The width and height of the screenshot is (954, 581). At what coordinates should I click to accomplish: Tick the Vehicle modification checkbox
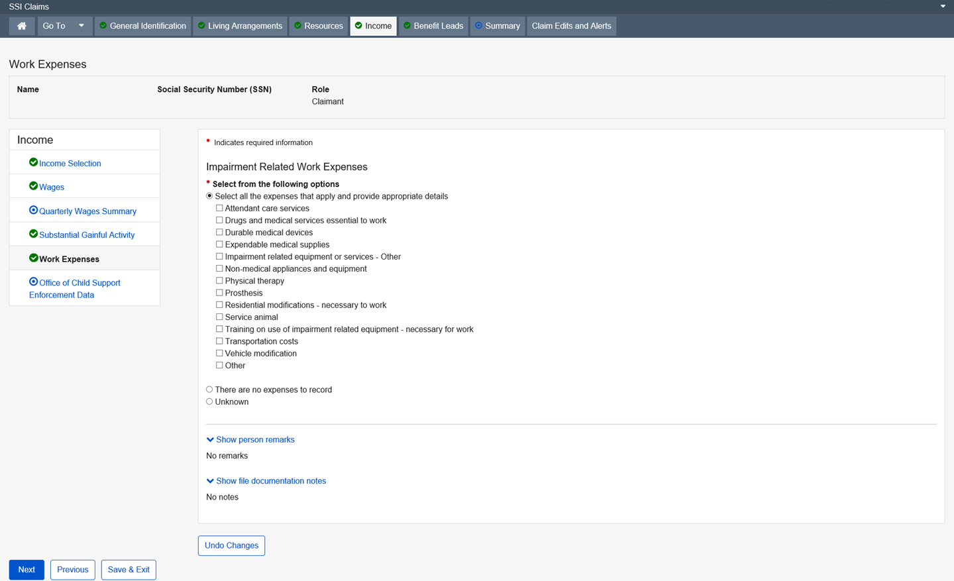[219, 353]
